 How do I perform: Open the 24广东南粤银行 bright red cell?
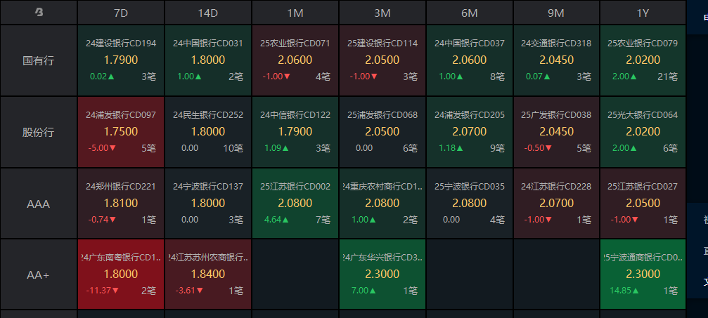click(x=120, y=274)
